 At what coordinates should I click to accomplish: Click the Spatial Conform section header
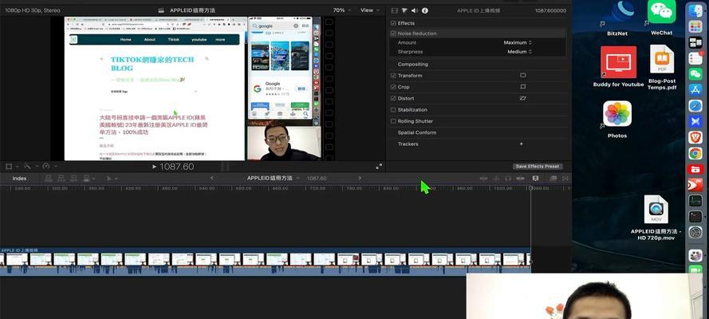417,132
